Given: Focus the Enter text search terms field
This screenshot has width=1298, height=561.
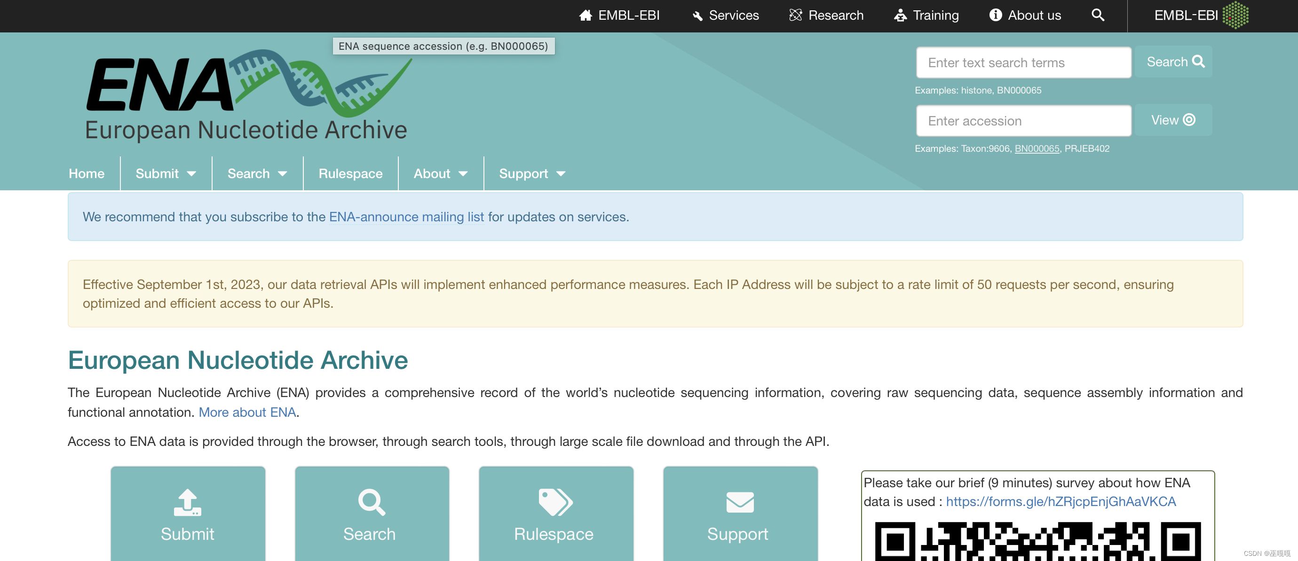Looking at the screenshot, I should tap(1023, 62).
